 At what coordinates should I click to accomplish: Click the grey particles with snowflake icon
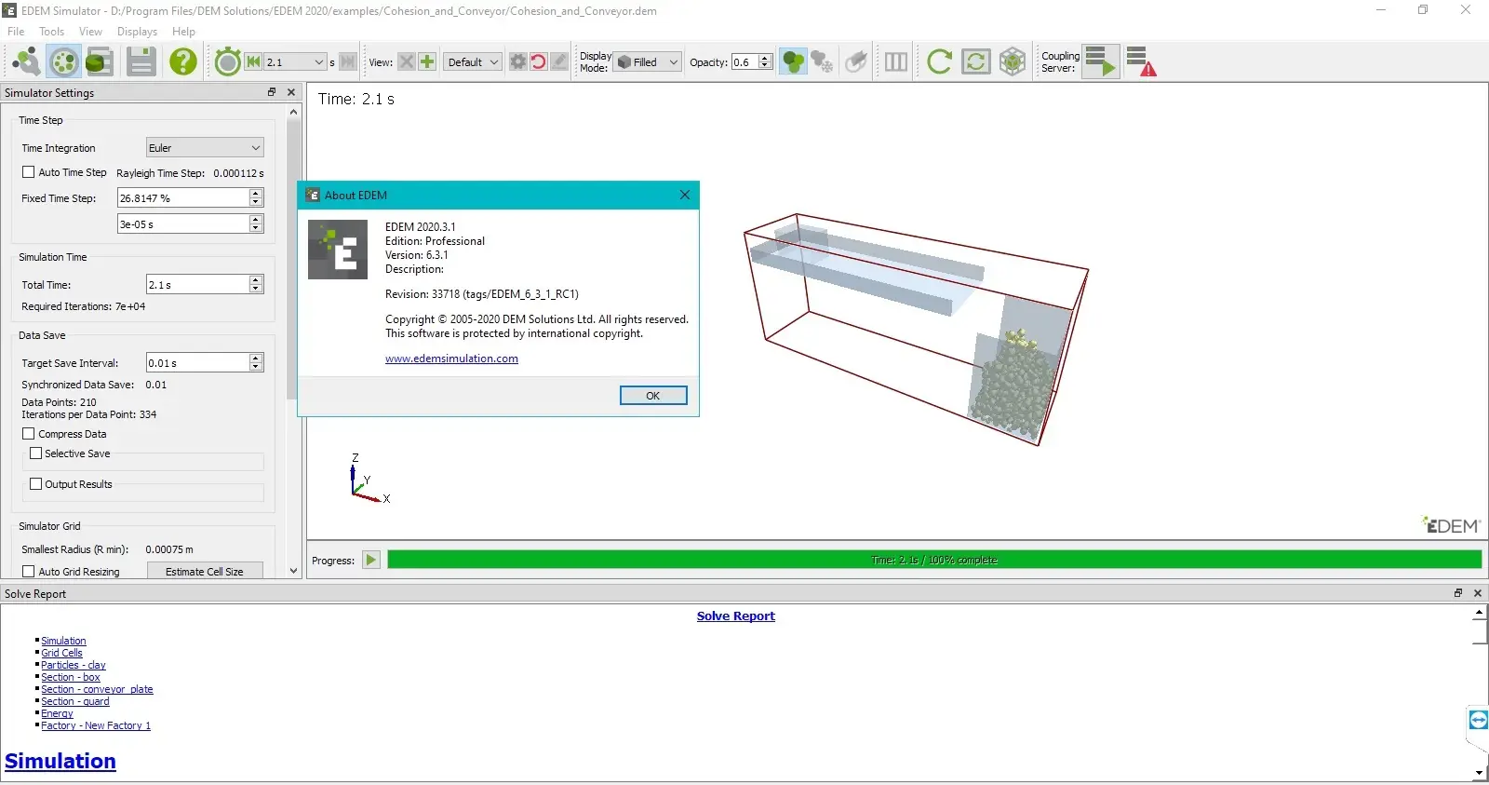(822, 62)
